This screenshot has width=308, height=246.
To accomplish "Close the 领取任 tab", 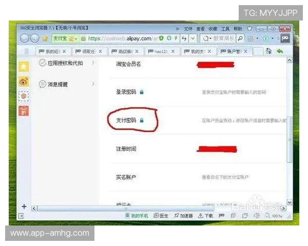I will pos(100,51).
